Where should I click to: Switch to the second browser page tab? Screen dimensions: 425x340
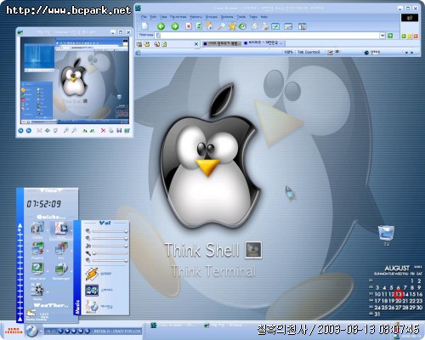[x=263, y=43]
